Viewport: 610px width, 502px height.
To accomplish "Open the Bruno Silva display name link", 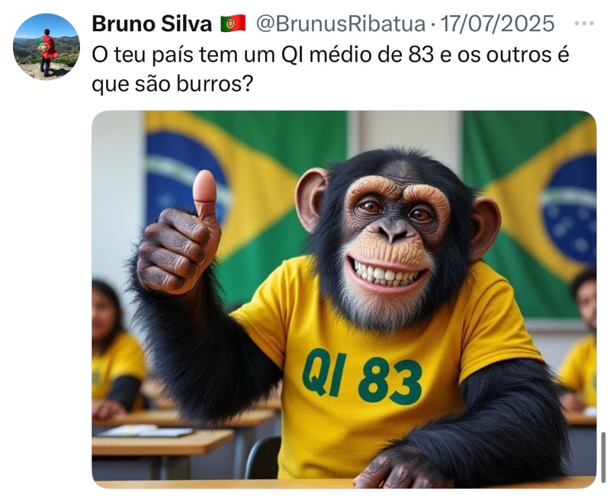I will pyautogui.click(x=152, y=24).
